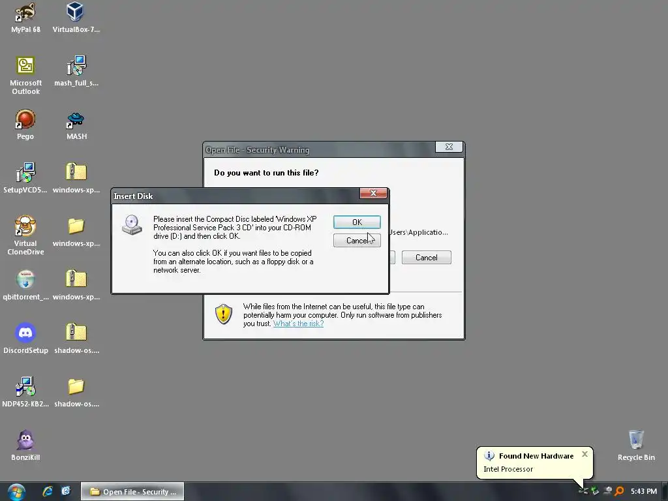Dismiss the Found New Hardware balloon
This screenshot has width=668, height=501.
584,454
